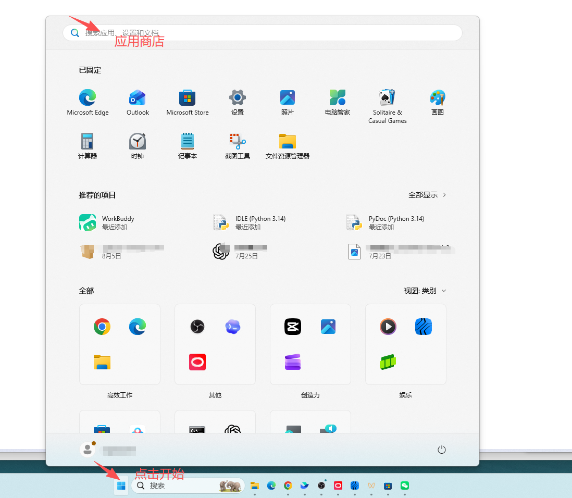
Task: Click the Windows Start button on taskbar
Action: 121,485
